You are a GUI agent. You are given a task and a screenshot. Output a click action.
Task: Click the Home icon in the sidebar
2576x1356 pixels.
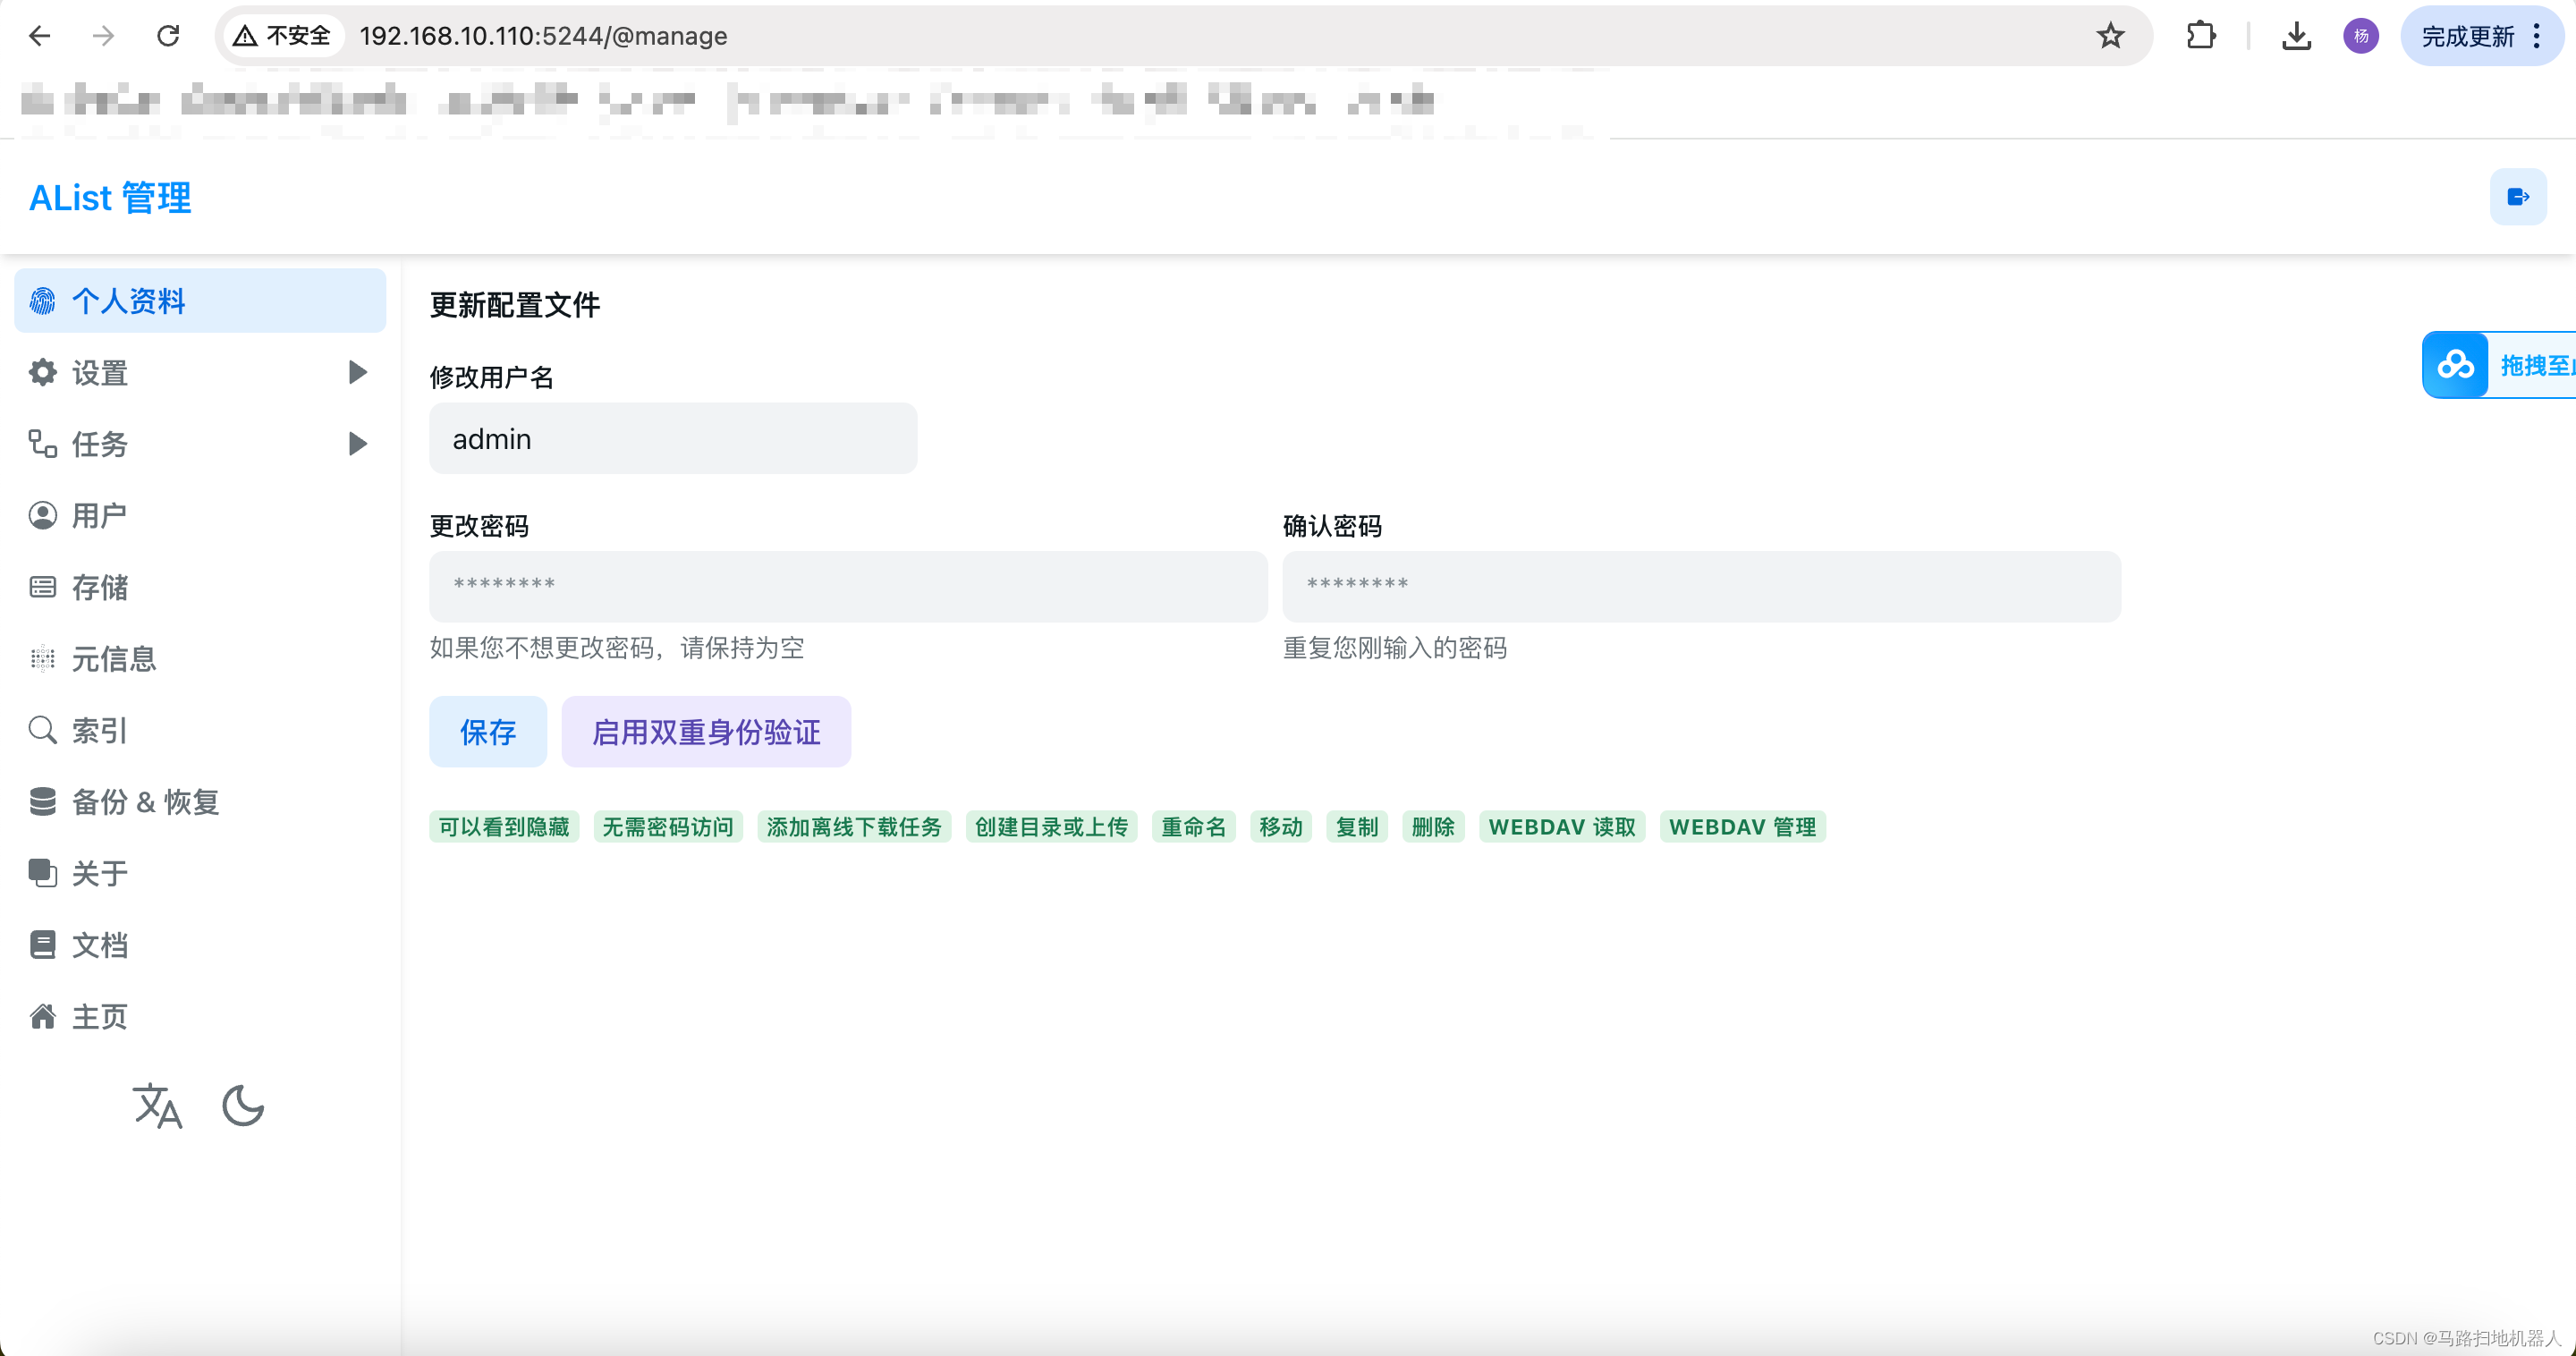point(43,1016)
